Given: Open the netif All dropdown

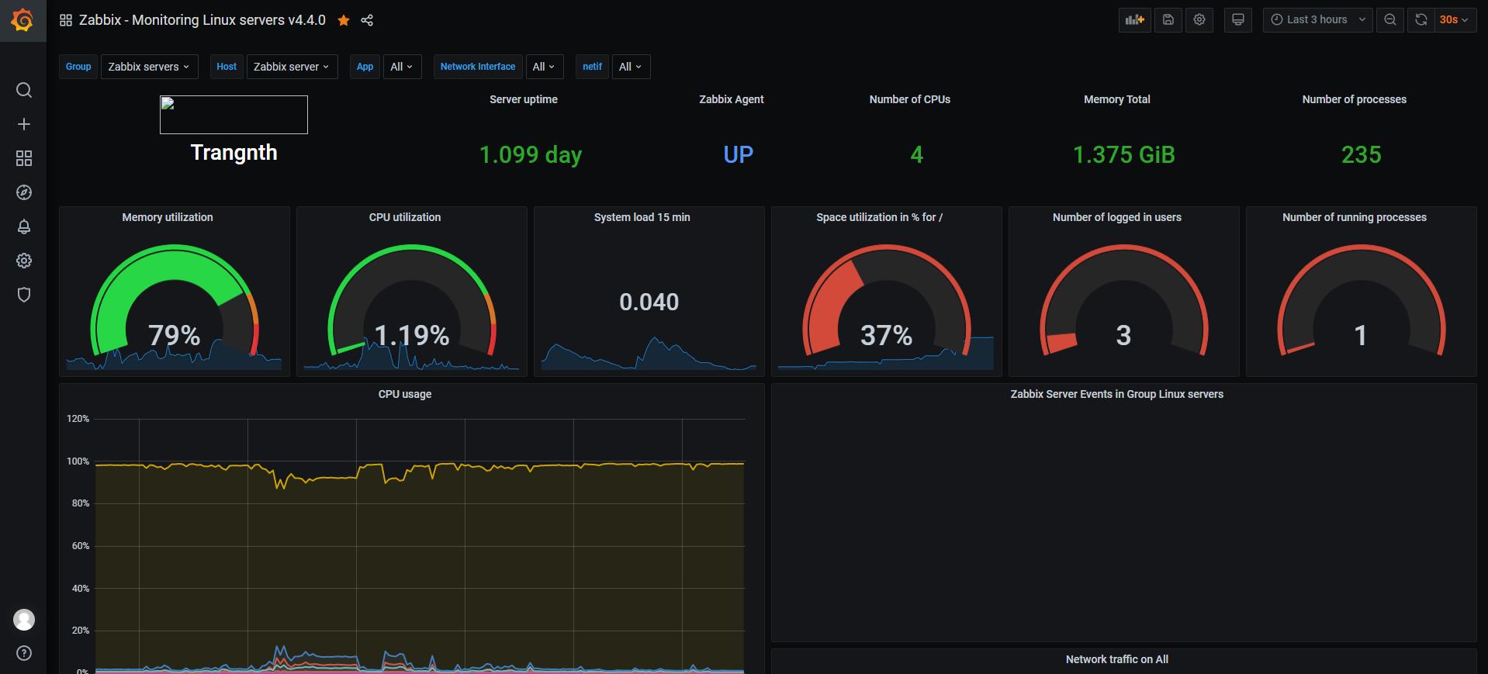Looking at the screenshot, I should click(x=631, y=67).
